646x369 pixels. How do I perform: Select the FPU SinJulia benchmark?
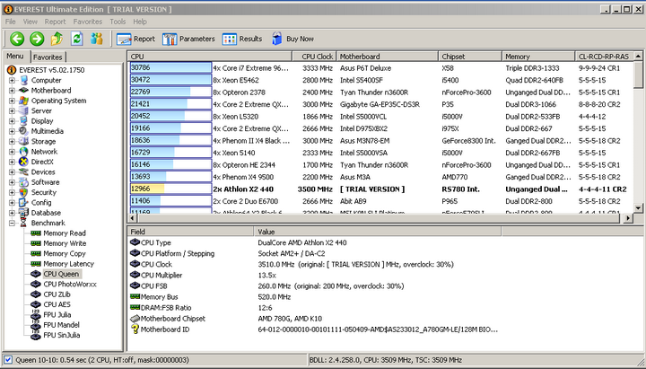click(61, 335)
